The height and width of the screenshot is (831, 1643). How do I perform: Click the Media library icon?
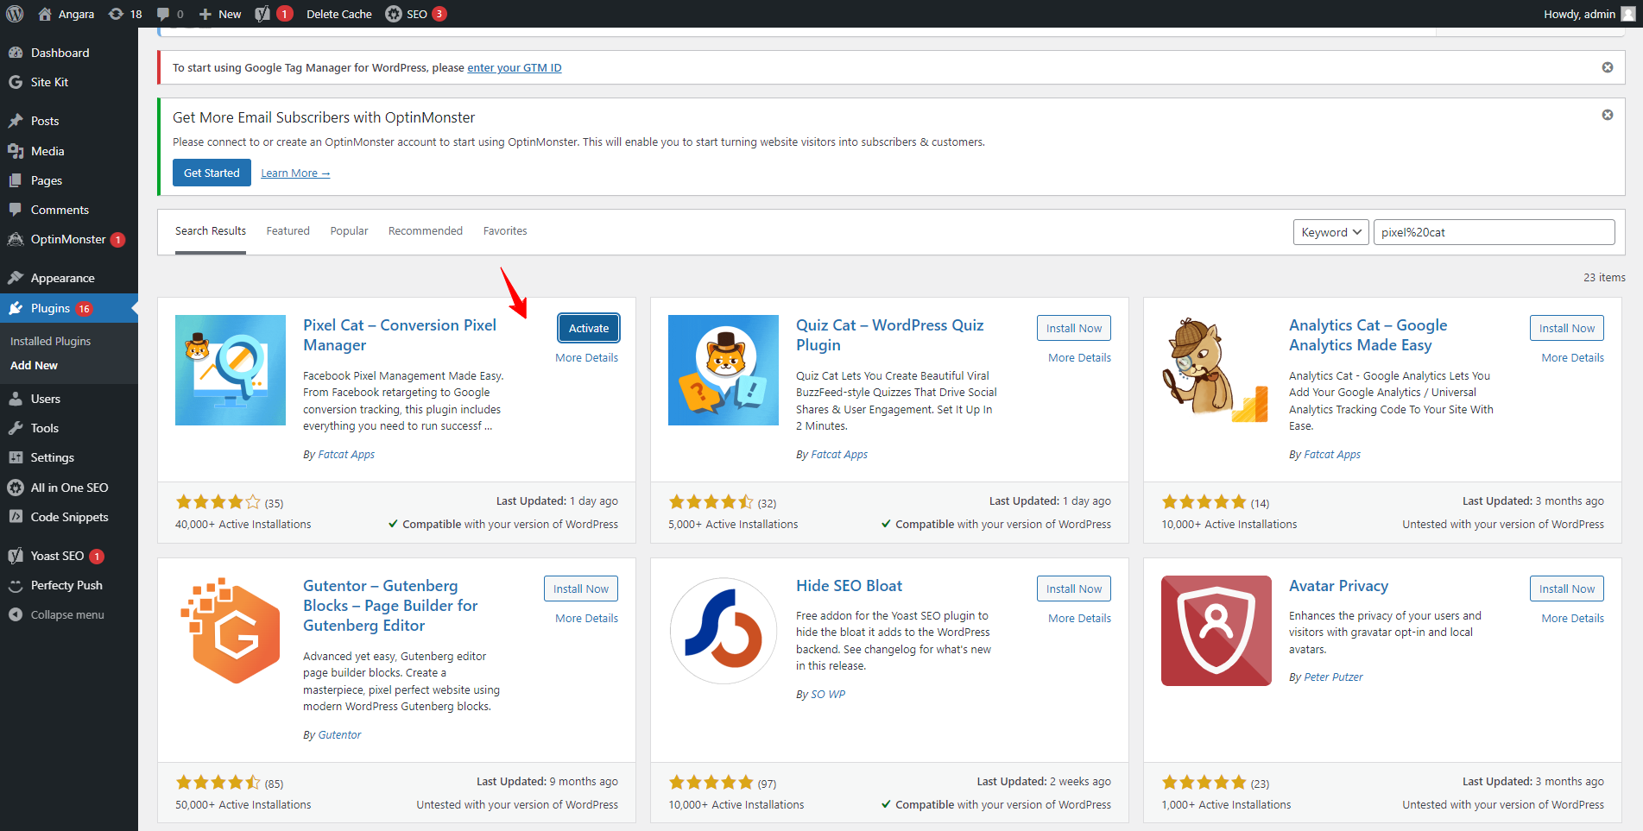tap(16, 151)
